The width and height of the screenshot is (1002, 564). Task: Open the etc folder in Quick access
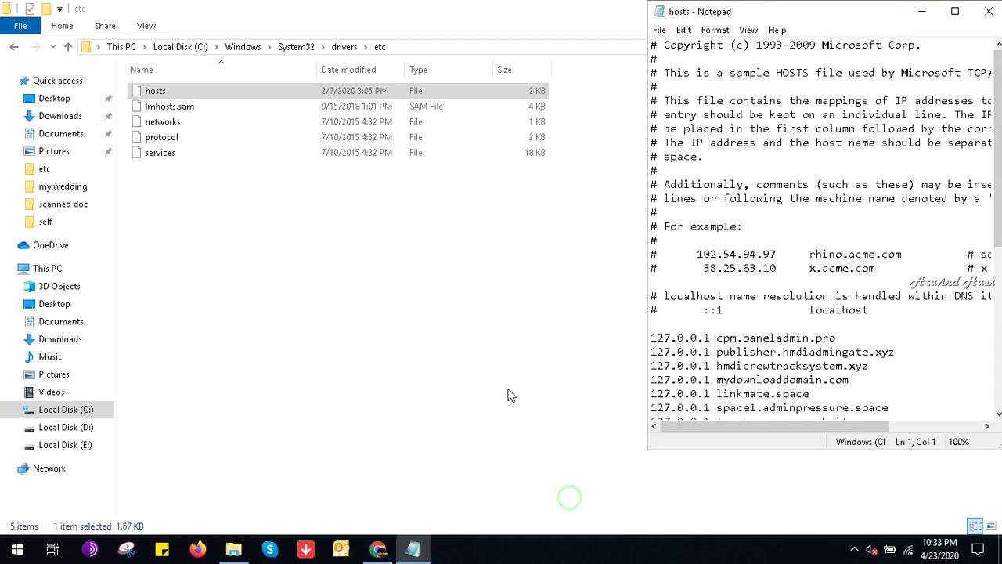[44, 169]
